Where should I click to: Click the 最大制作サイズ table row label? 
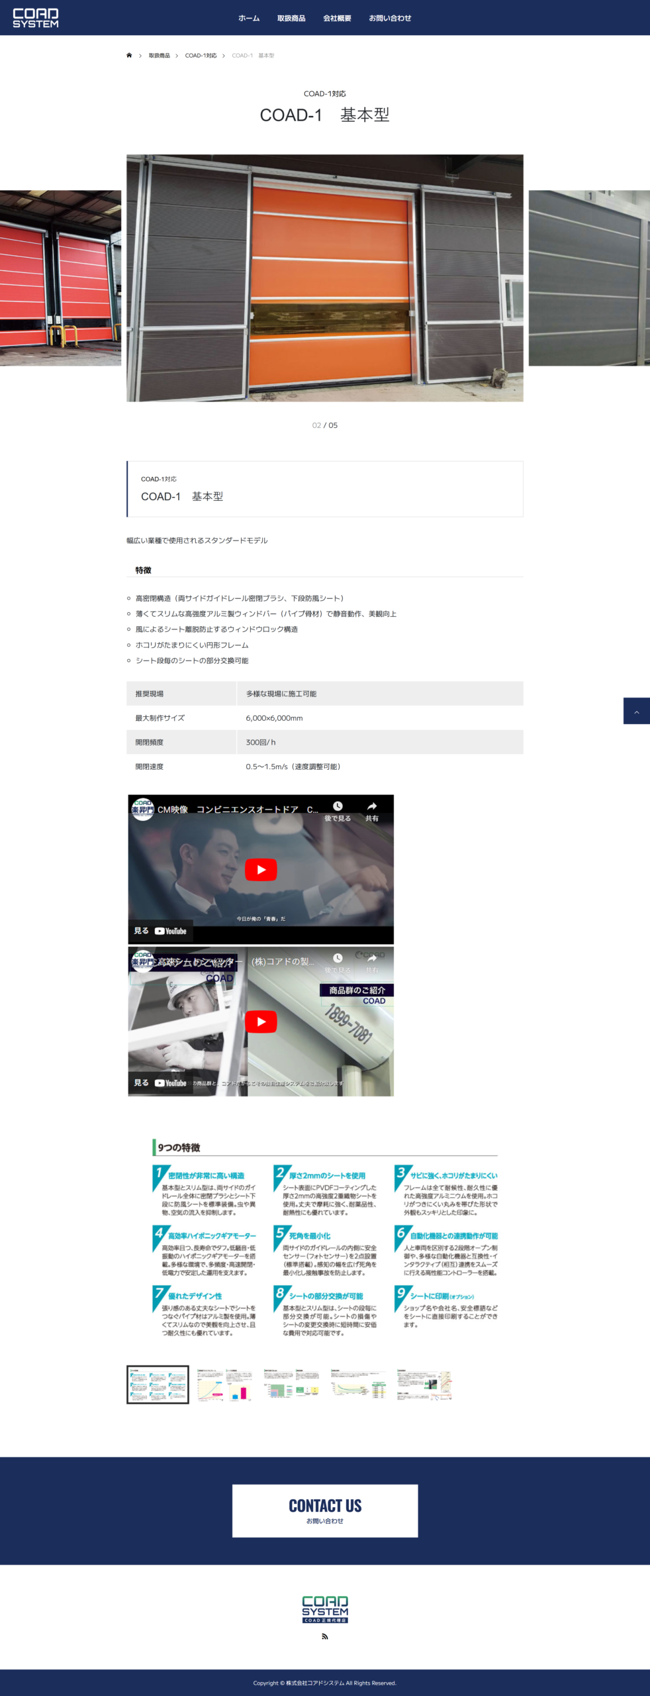click(x=160, y=718)
